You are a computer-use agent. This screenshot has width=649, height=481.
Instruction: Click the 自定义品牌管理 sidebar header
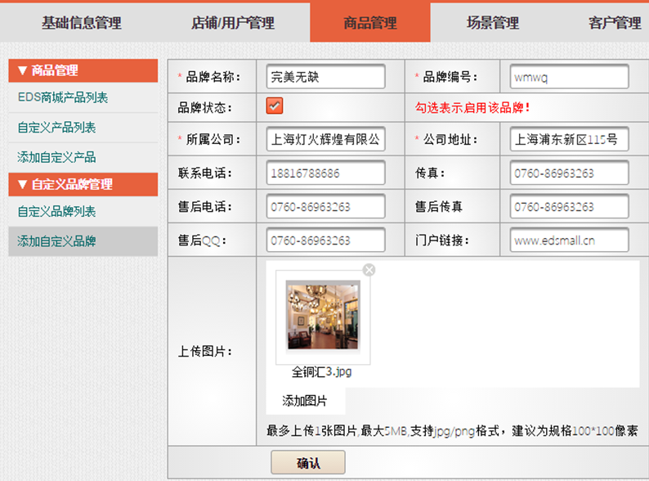point(83,184)
